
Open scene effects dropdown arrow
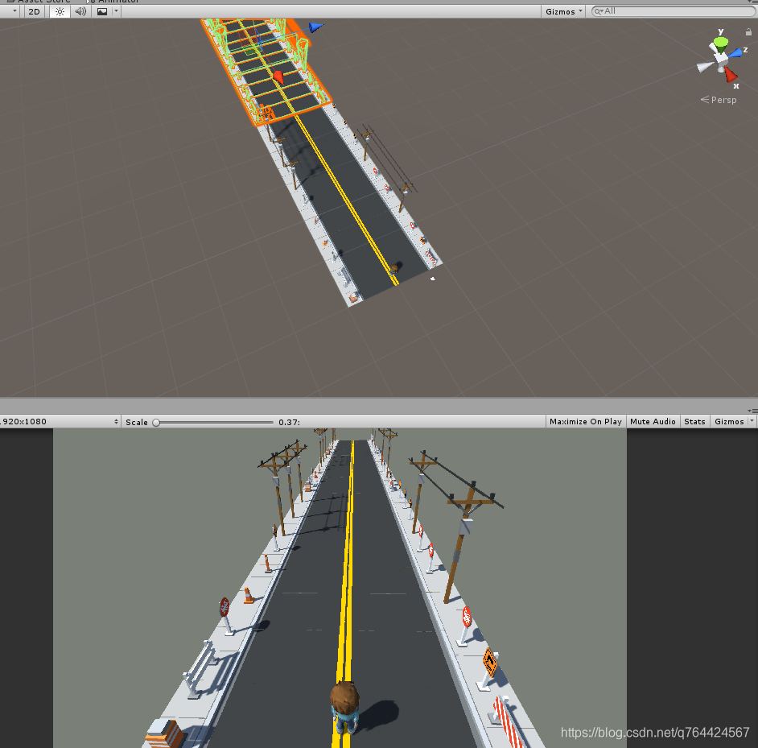pyautogui.click(x=116, y=11)
